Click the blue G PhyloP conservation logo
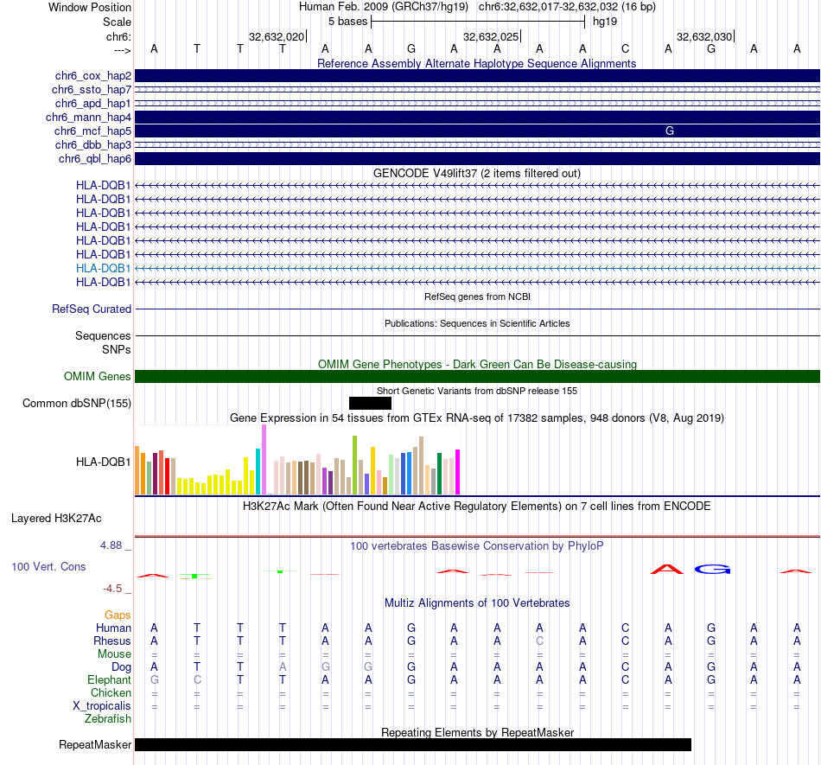The width and height of the screenshot is (821, 765). point(712,569)
